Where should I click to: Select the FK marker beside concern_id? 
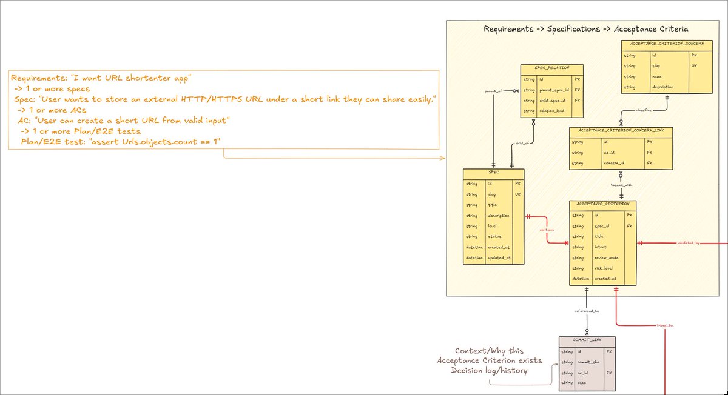click(x=650, y=164)
